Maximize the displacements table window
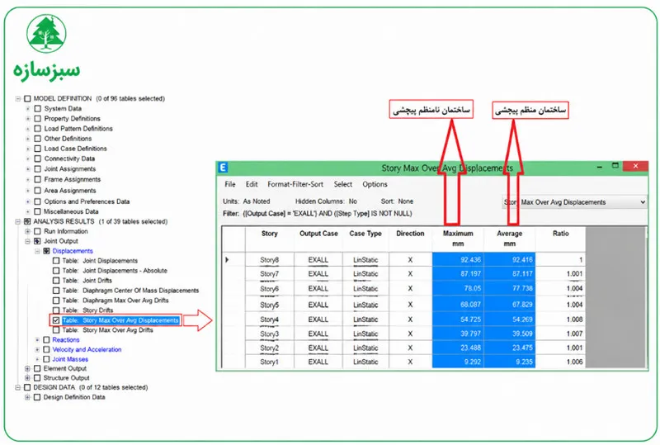 [615, 166]
